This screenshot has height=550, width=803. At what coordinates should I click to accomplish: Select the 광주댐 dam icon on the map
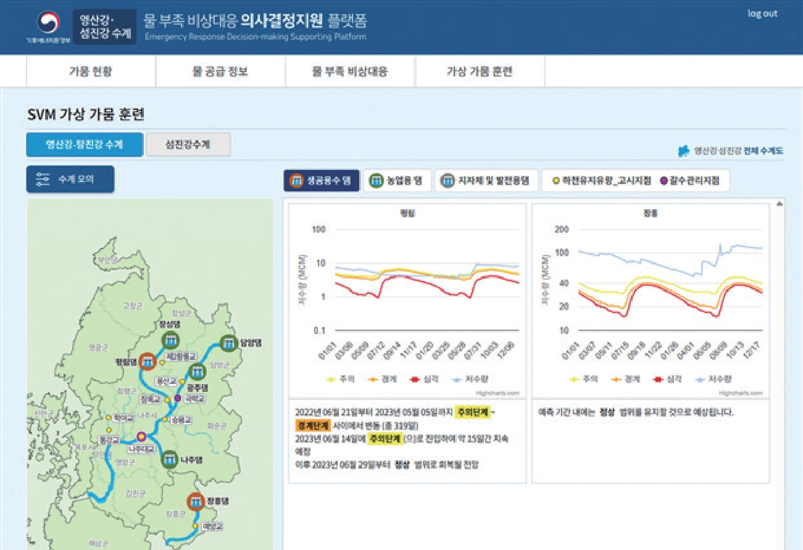tap(197, 372)
